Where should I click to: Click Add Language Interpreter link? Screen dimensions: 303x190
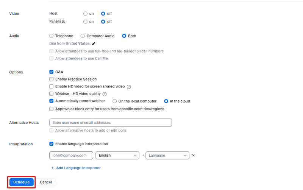[78, 168]
